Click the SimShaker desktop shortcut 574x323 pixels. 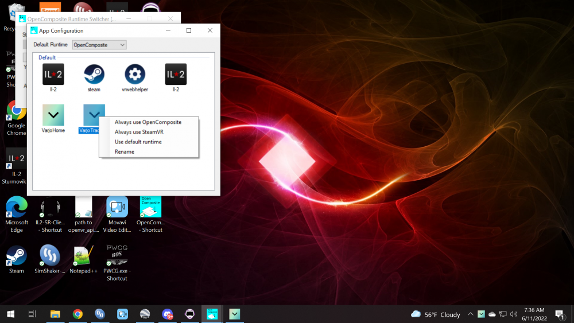click(50, 256)
